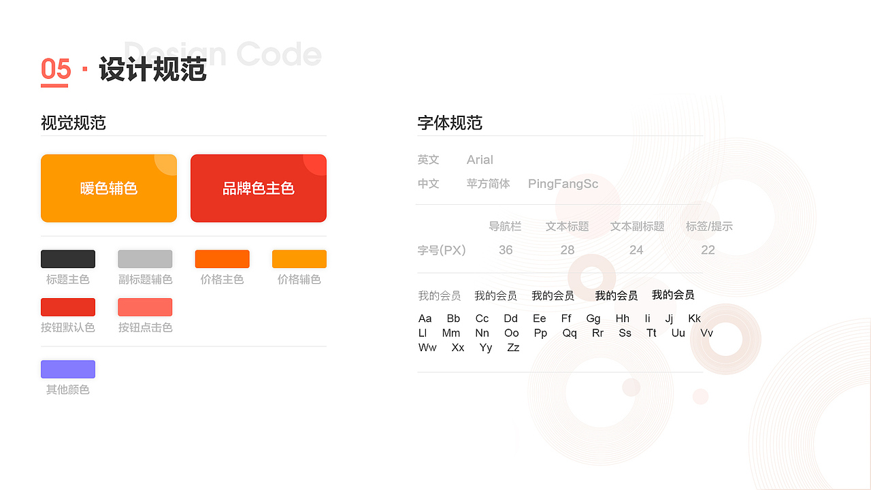Screen dimensions: 871x490
Task: Click the Qq letter sample
Action: click(x=570, y=333)
